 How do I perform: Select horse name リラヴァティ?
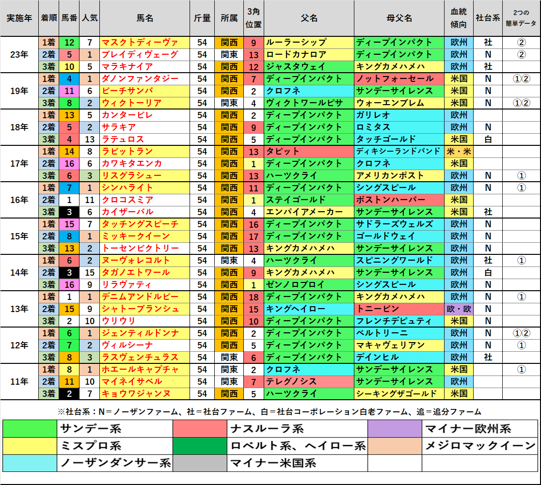144,285
